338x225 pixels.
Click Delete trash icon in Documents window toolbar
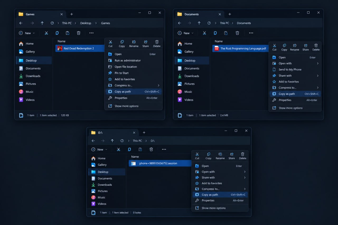click(x=237, y=33)
